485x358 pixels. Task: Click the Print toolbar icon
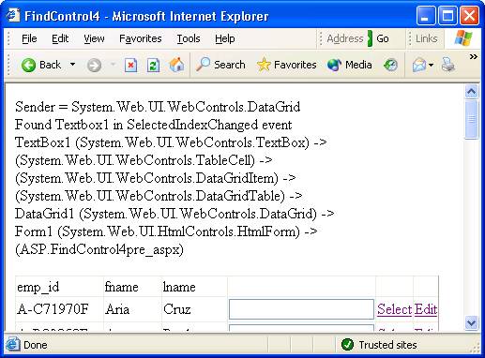point(448,65)
